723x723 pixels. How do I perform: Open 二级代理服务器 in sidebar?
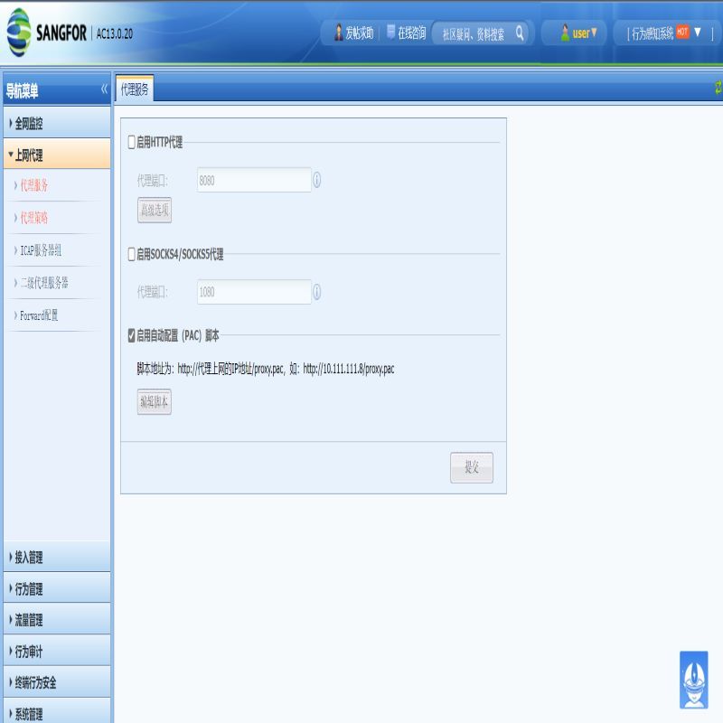tap(44, 283)
